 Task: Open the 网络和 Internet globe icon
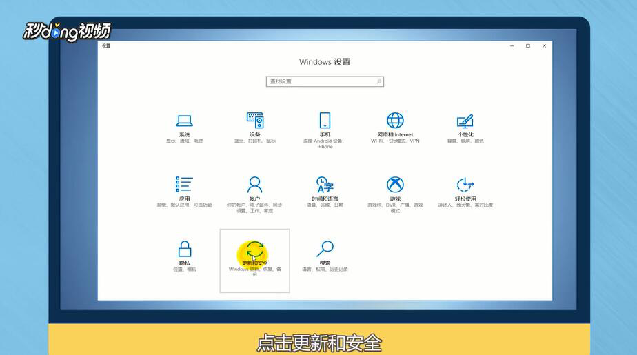395,120
